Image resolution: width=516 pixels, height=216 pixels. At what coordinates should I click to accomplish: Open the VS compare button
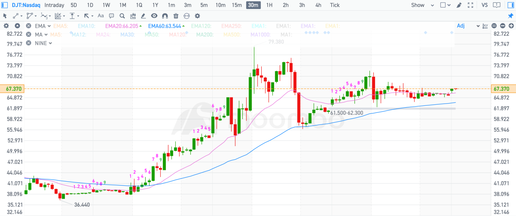[x=484, y=5]
